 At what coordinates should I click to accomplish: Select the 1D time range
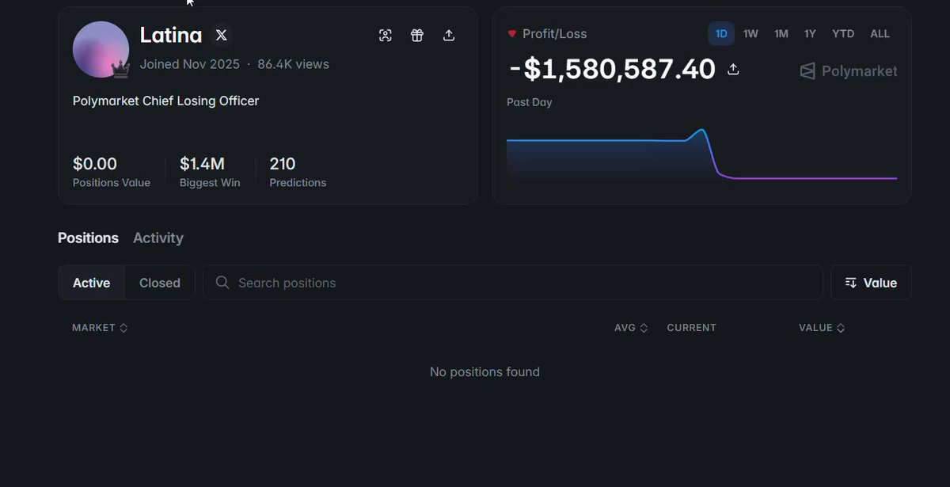[x=721, y=34]
